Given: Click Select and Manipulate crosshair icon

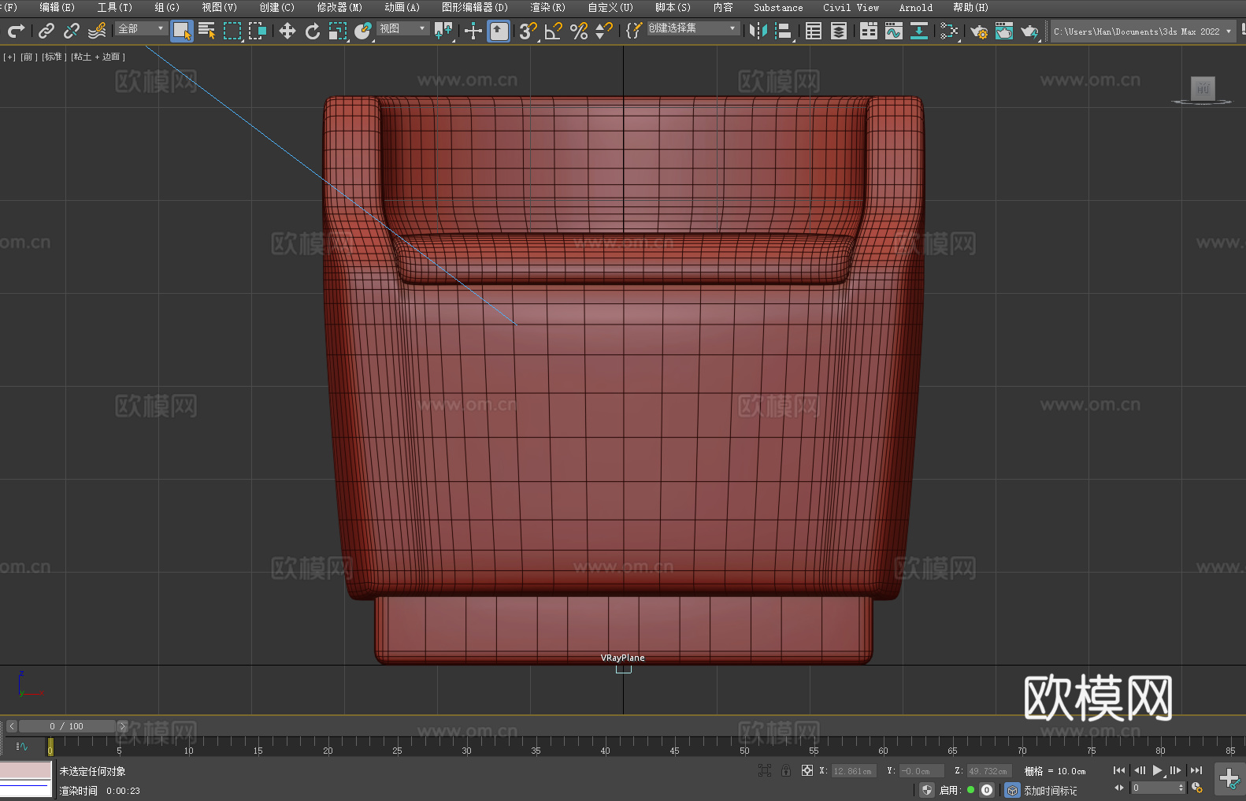Looking at the screenshot, I should [x=473, y=31].
